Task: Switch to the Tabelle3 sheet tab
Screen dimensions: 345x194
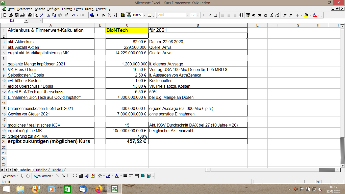Action: pos(57,170)
